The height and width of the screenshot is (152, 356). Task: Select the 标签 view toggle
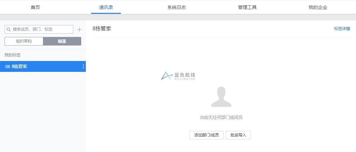[62, 41]
